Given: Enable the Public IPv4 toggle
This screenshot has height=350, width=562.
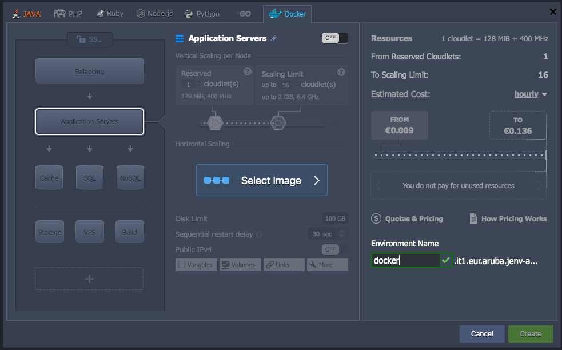Looking at the screenshot, I should [333, 249].
